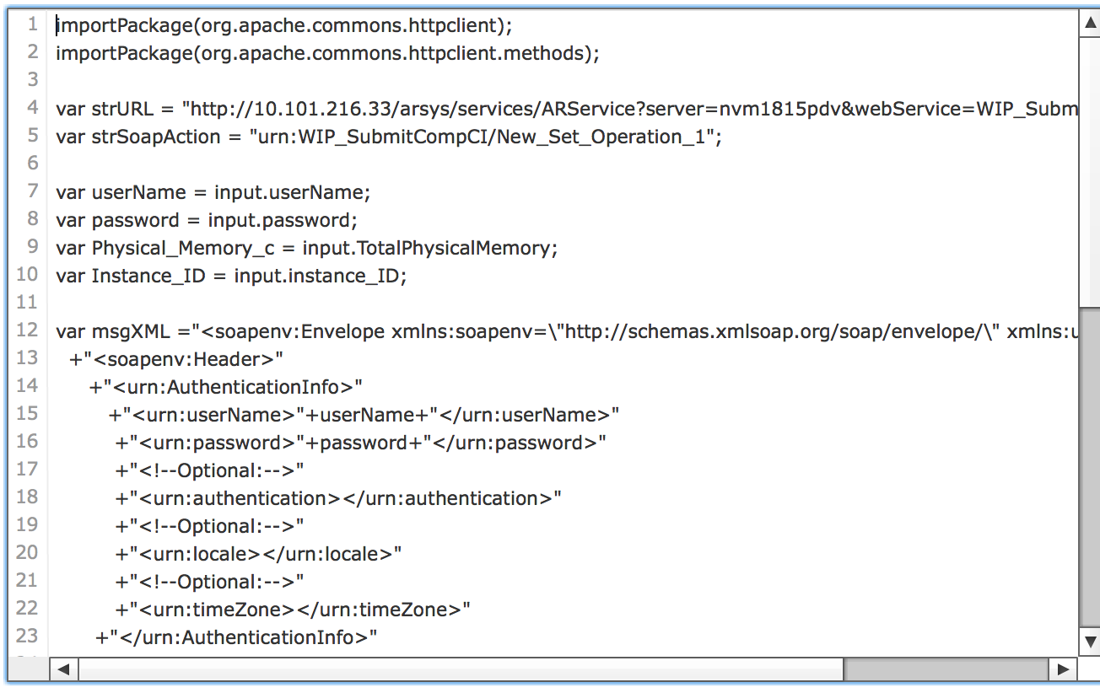Click the closing "</urn:AuthenticationInfo>" line

click(x=236, y=638)
